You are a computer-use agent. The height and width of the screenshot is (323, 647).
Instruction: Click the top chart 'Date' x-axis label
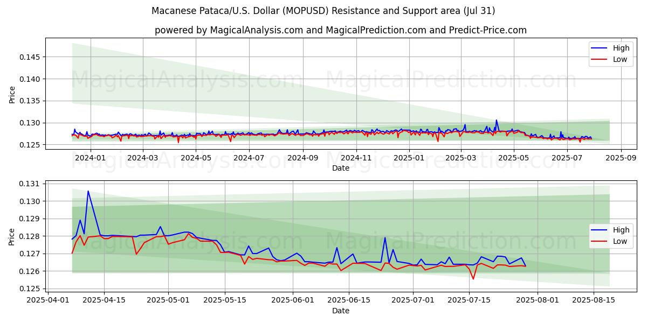[341, 168]
